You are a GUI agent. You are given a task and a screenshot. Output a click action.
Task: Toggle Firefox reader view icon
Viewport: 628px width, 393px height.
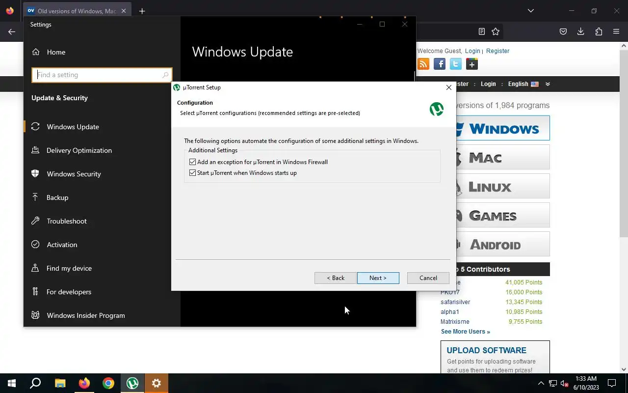coord(482,31)
